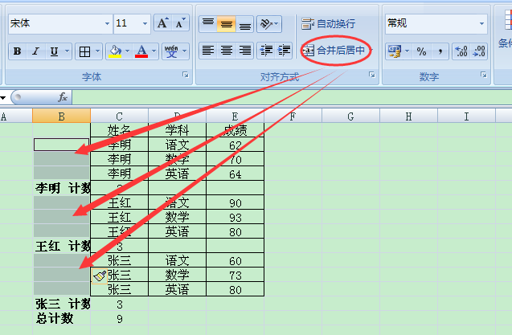Apply cell borders using the border icon

[84, 51]
